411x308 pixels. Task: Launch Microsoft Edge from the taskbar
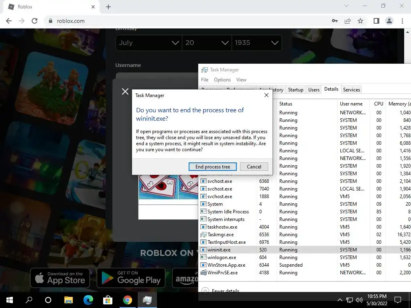(x=88, y=300)
